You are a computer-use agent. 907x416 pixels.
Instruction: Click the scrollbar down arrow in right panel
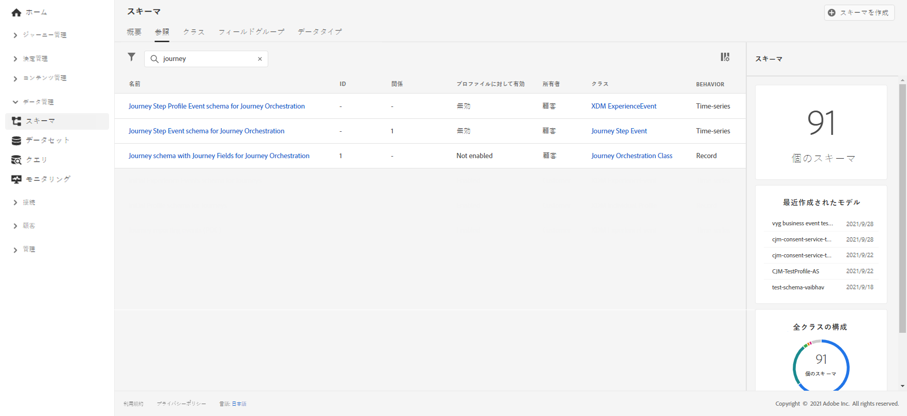pos(902,386)
